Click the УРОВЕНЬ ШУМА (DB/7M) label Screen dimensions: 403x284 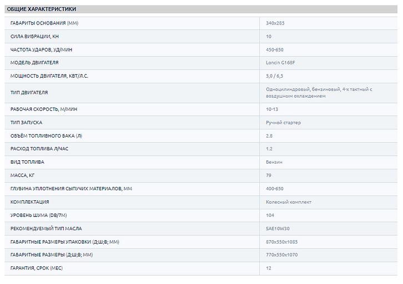pos(39,215)
